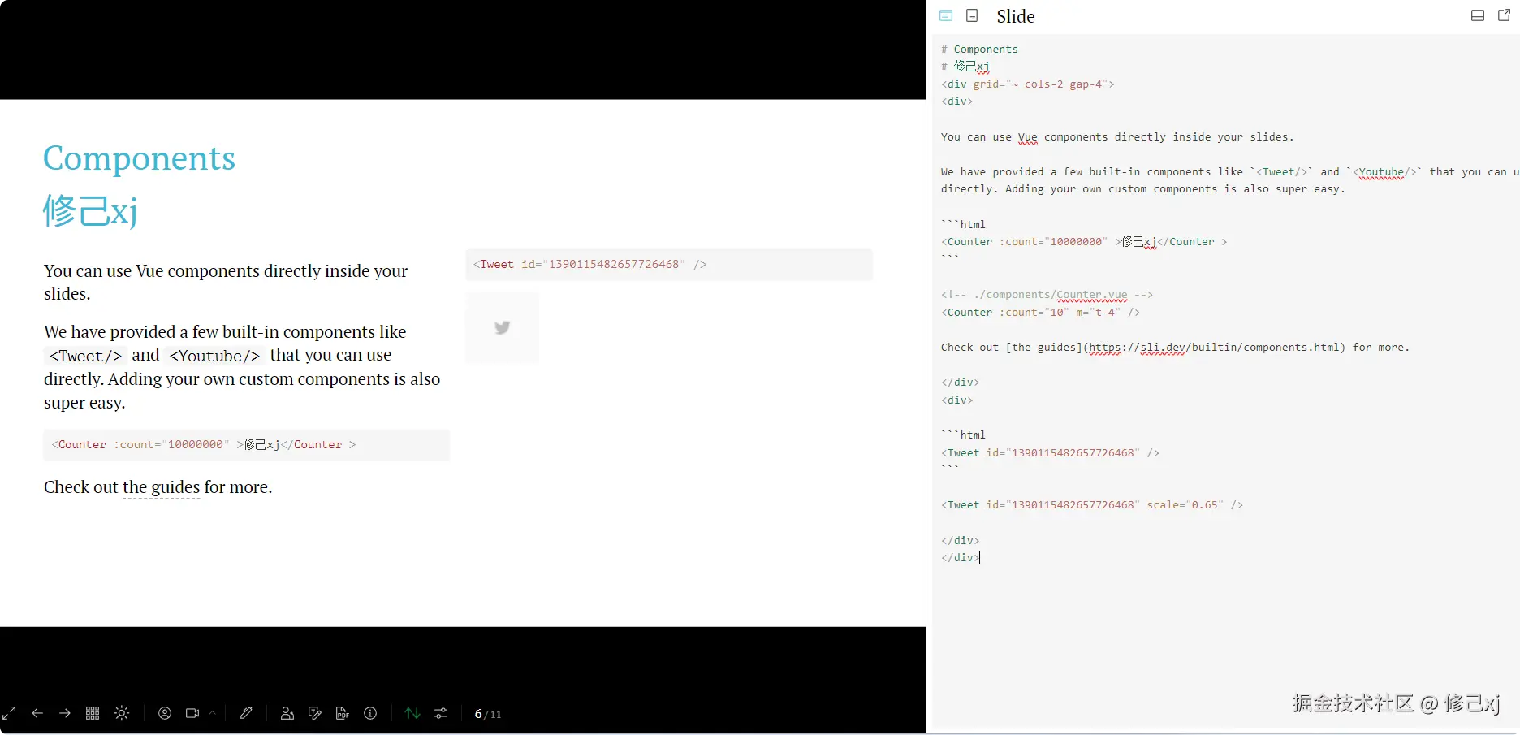Place cursor on '# 修己xj' editor line

pyautogui.click(x=965, y=67)
